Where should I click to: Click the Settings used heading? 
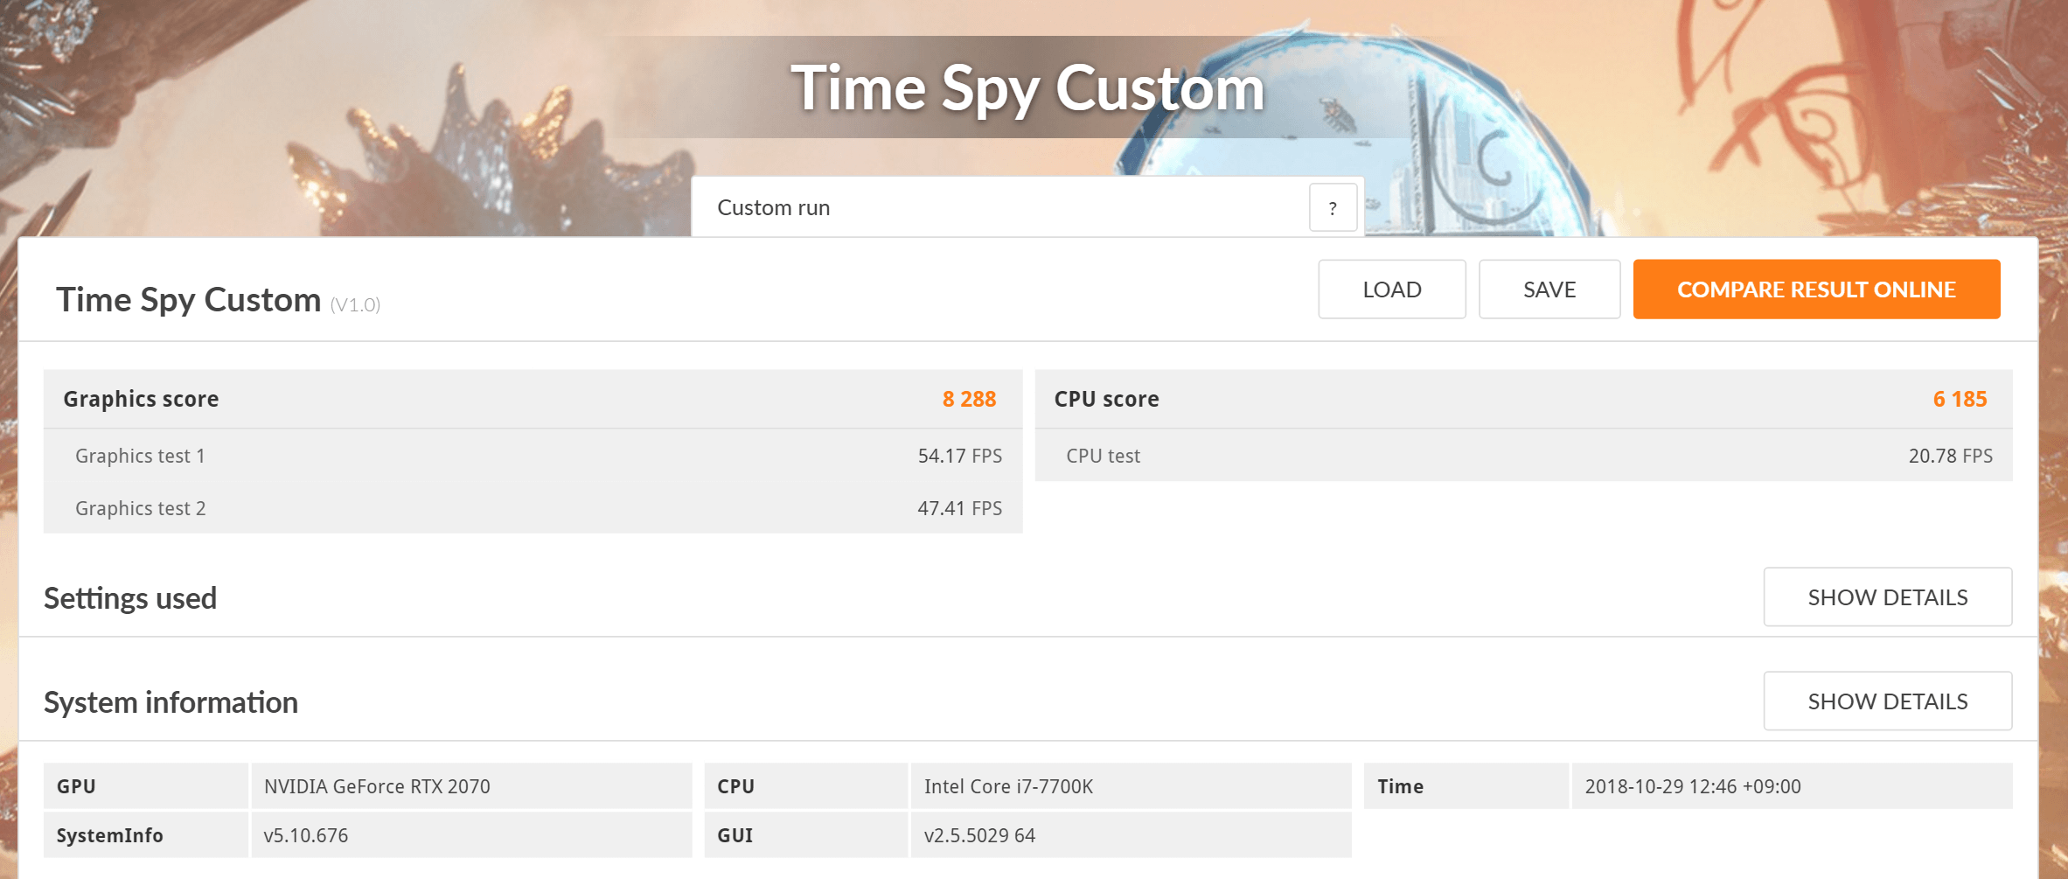coord(130,598)
